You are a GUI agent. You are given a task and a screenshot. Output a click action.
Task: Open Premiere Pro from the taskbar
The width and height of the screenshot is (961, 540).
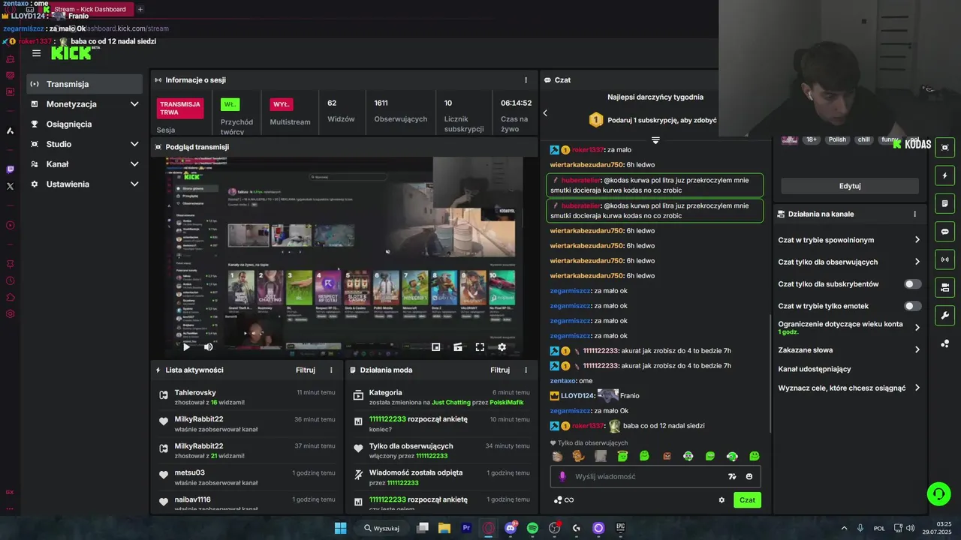point(466,528)
